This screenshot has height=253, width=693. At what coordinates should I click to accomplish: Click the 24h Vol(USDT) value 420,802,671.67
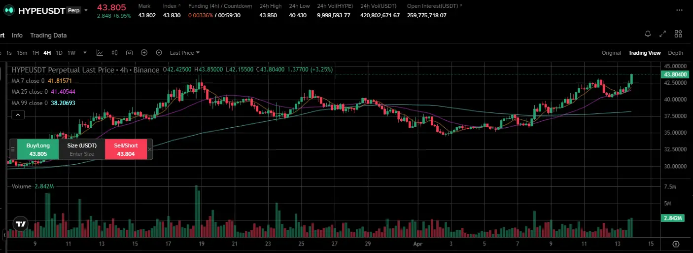[x=380, y=15]
